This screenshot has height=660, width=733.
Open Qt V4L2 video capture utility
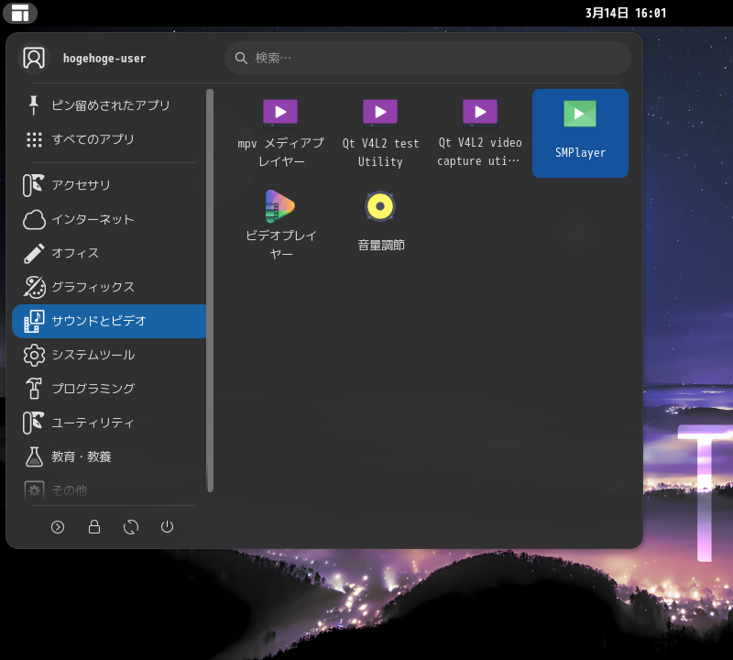click(480, 133)
